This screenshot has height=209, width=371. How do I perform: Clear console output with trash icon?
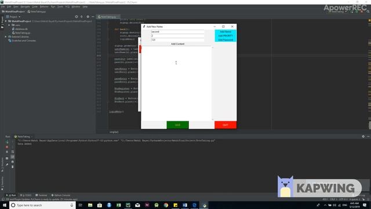(13, 167)
